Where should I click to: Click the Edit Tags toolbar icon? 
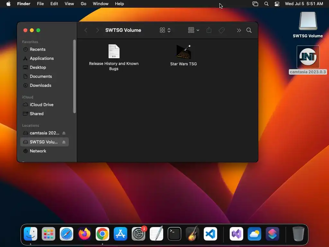click(222, 30)
